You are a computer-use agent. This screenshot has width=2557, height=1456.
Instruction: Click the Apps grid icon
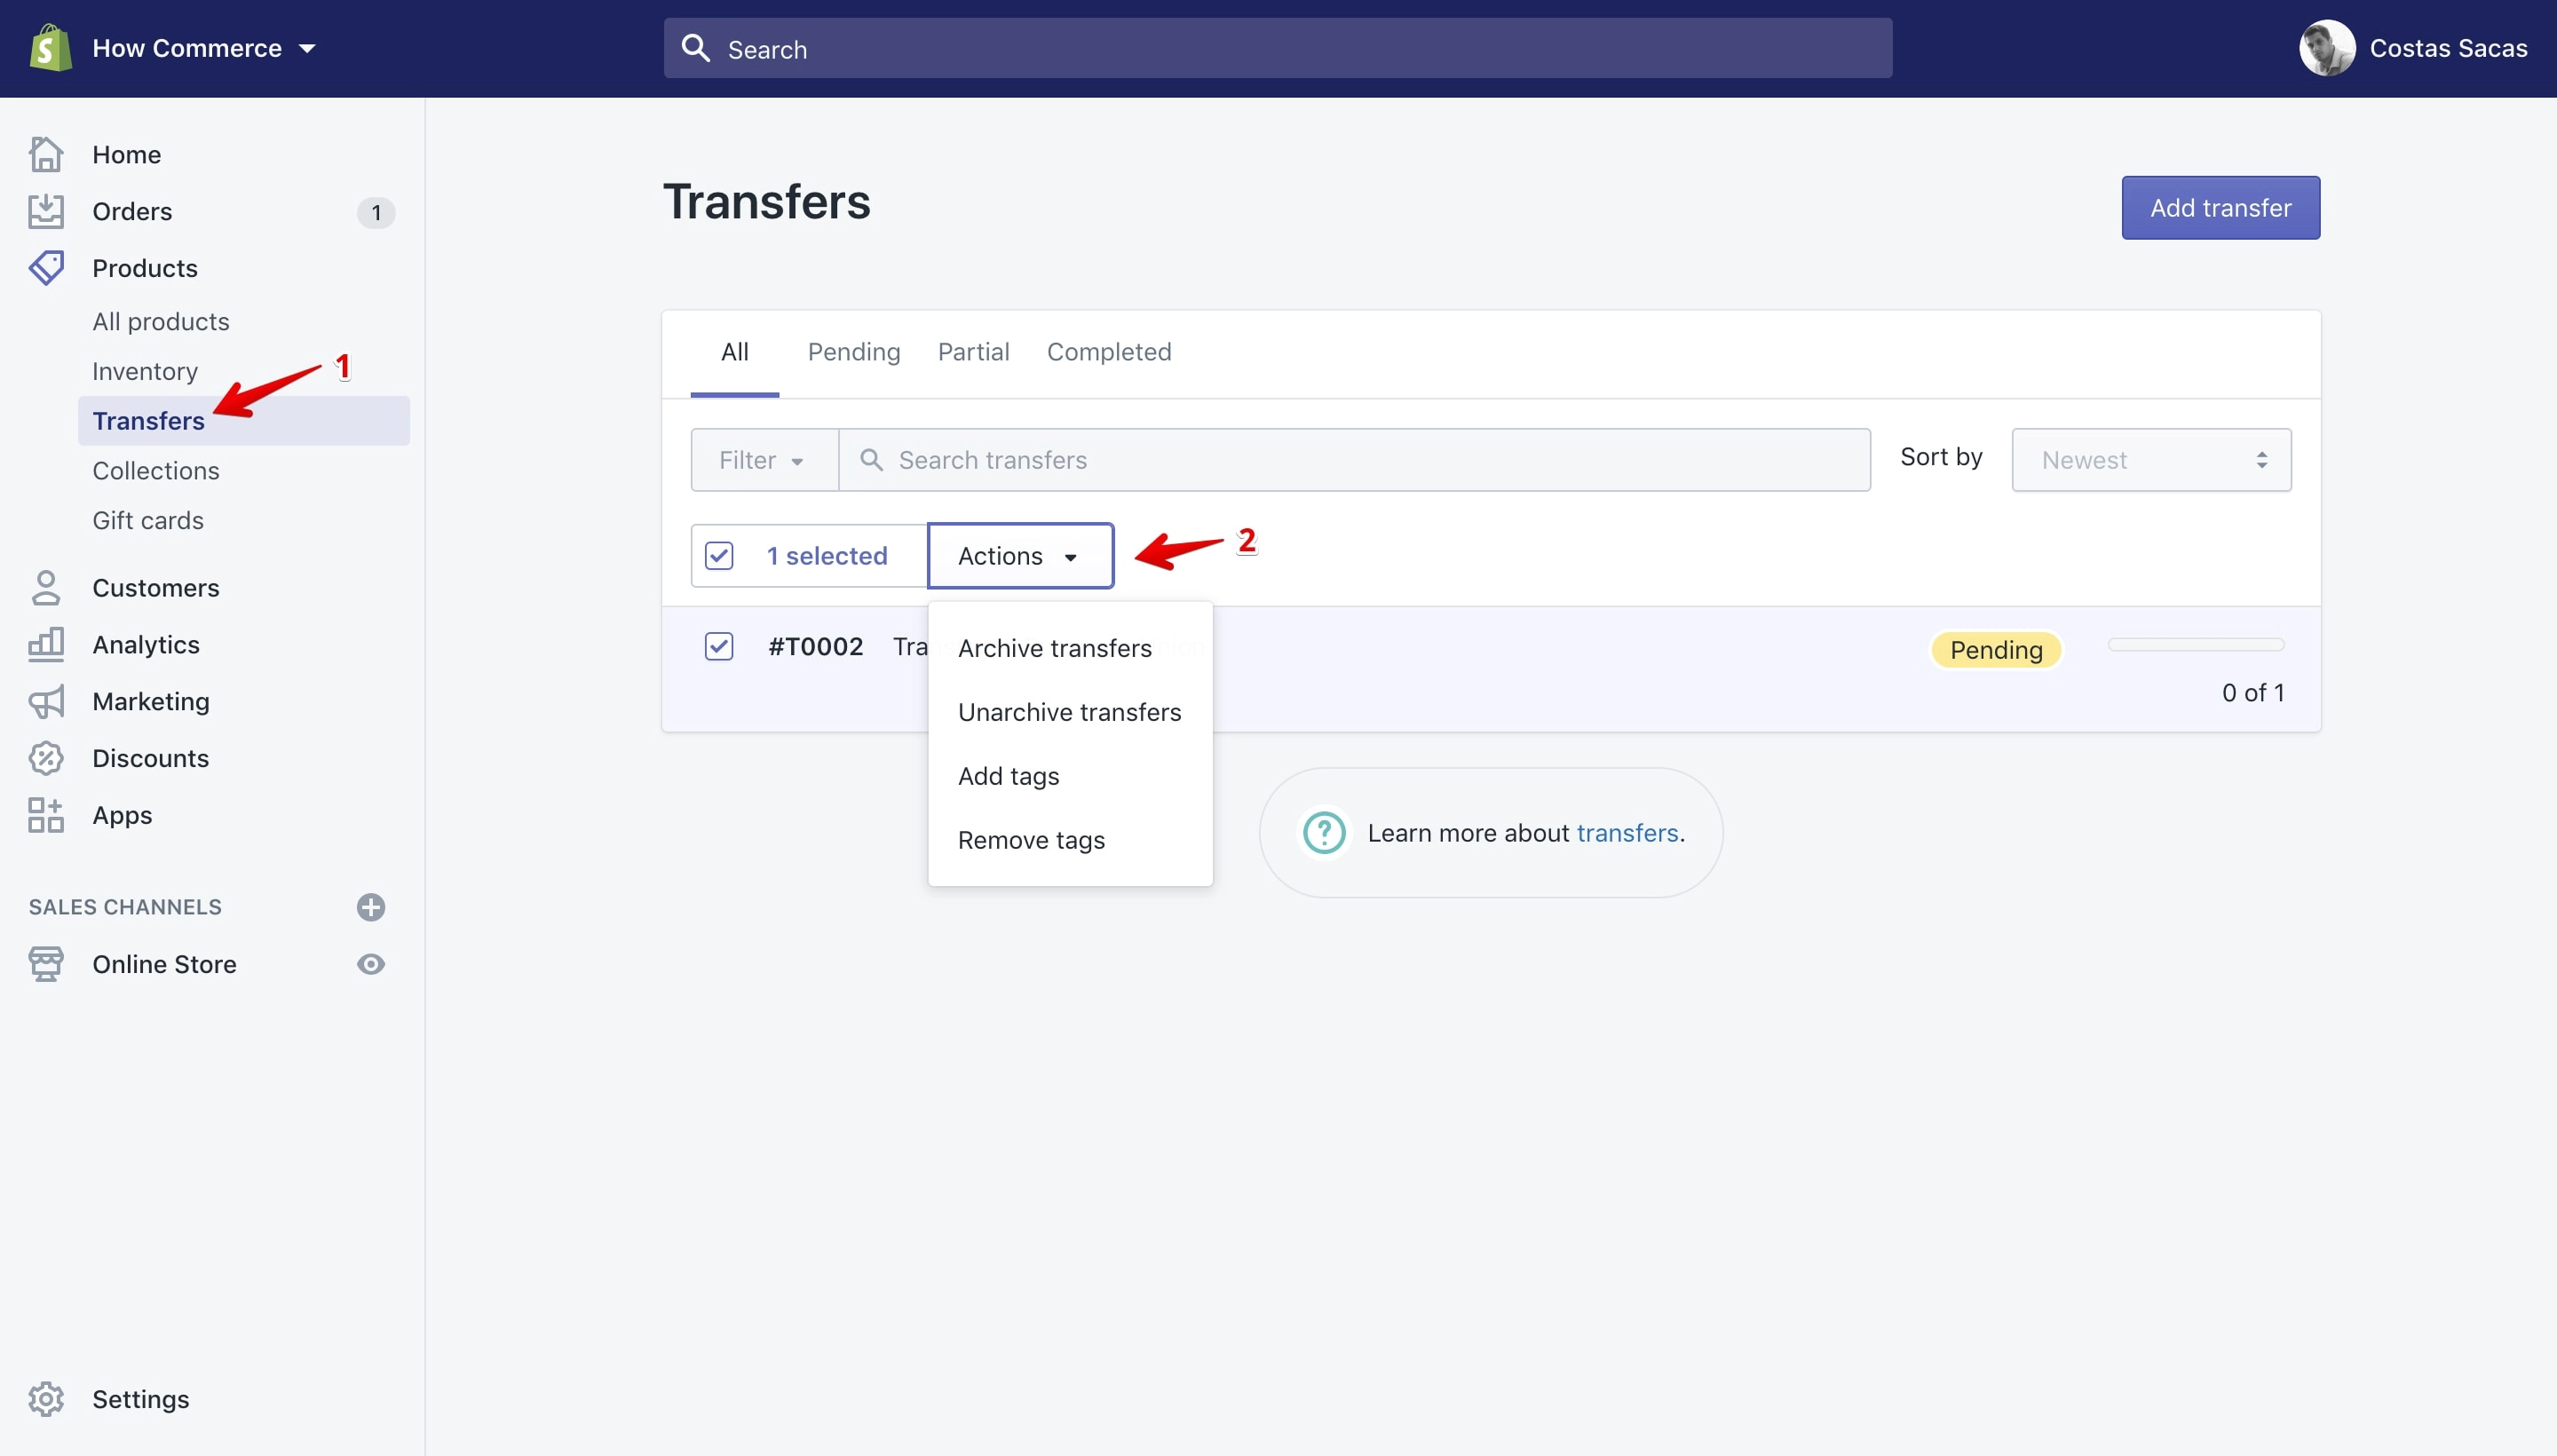(46, 815)
